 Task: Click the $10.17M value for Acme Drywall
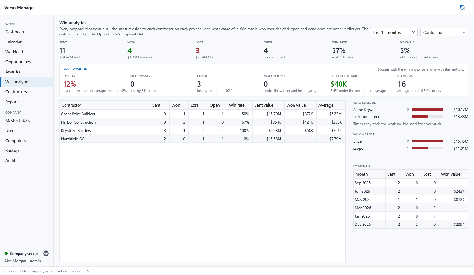click(461, 110)
